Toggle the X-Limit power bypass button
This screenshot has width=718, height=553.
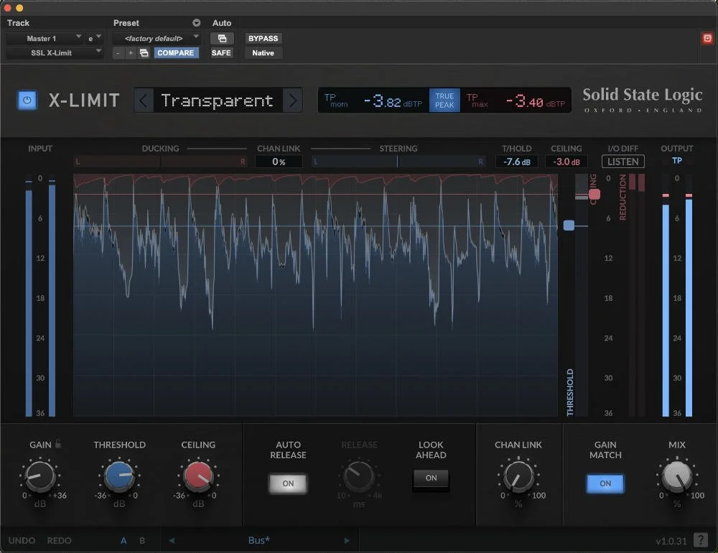click(27, 100)
